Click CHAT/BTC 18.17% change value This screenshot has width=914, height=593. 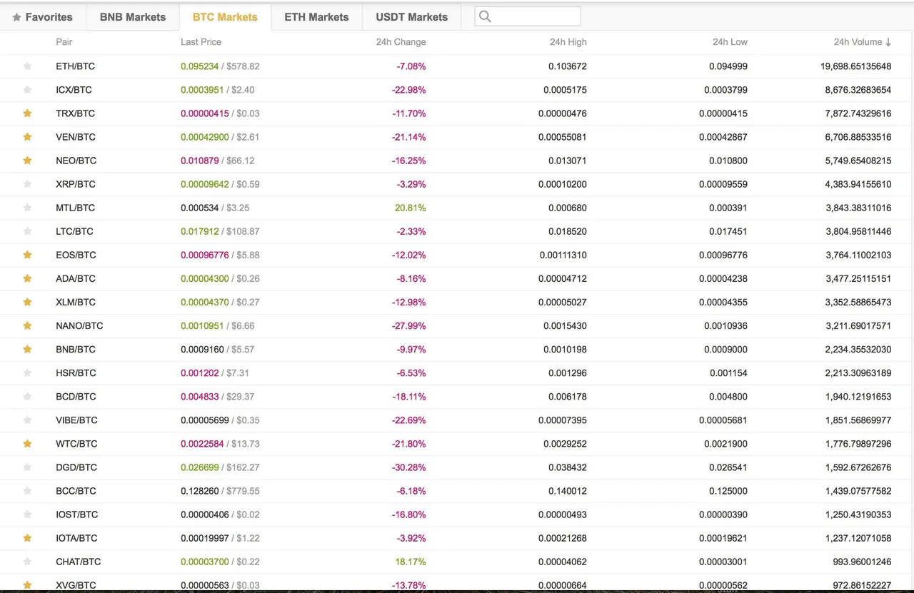point(411,561)
